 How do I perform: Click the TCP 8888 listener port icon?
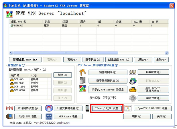[12, 90]
